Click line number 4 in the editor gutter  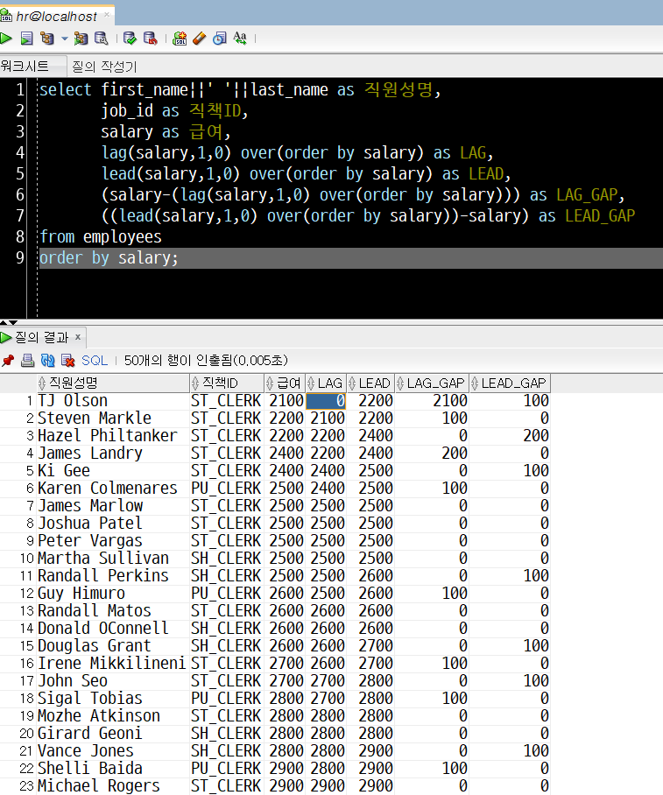click(x=20, y=152)
